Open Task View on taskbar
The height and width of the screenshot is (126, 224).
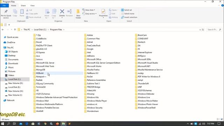click(x=14, y=124)
